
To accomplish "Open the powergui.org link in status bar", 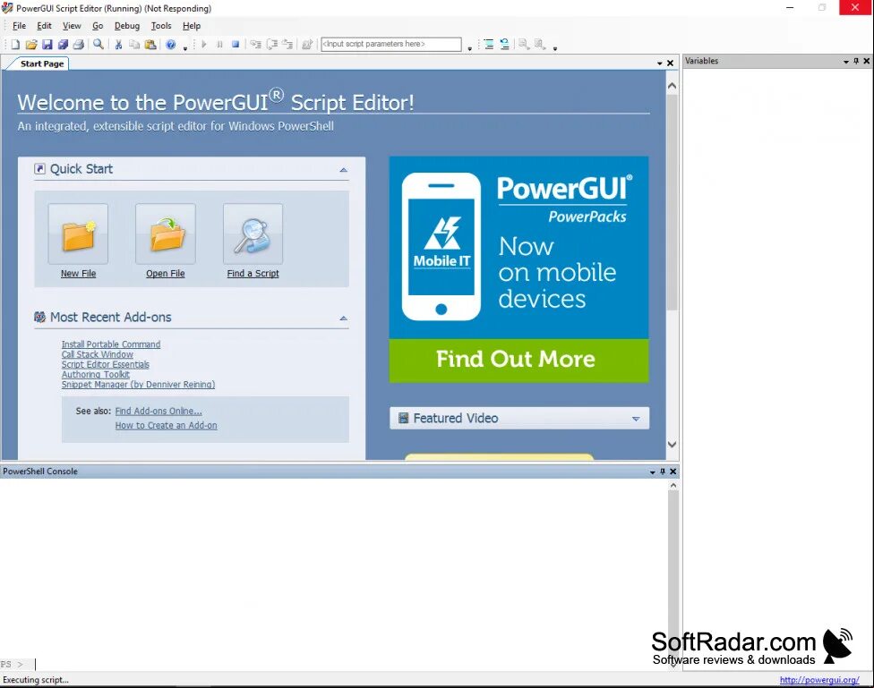I will (819, 680).
